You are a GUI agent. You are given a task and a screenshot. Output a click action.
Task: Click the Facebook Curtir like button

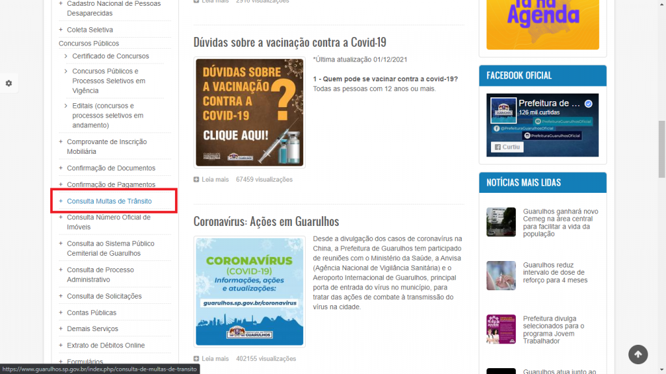(x=507, y=147)
